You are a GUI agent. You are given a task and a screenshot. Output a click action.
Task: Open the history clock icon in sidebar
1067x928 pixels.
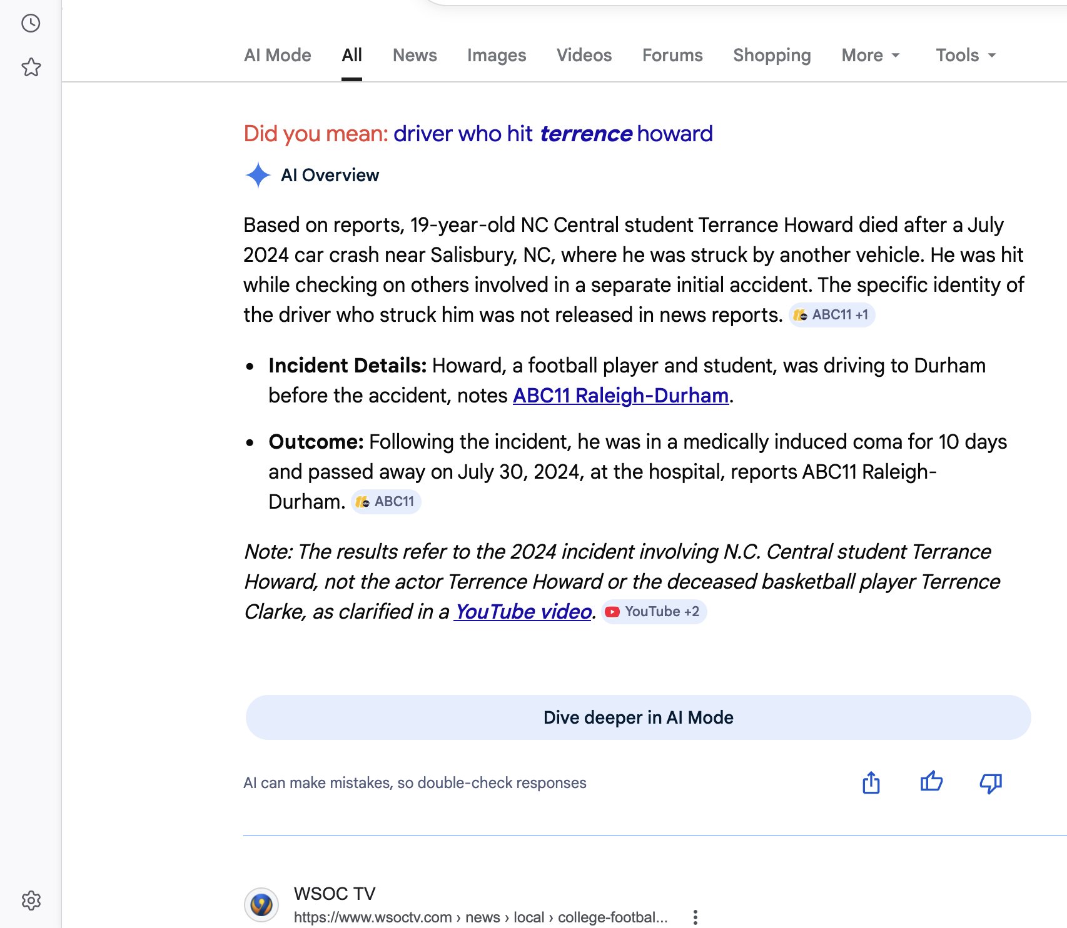point(31,24)
